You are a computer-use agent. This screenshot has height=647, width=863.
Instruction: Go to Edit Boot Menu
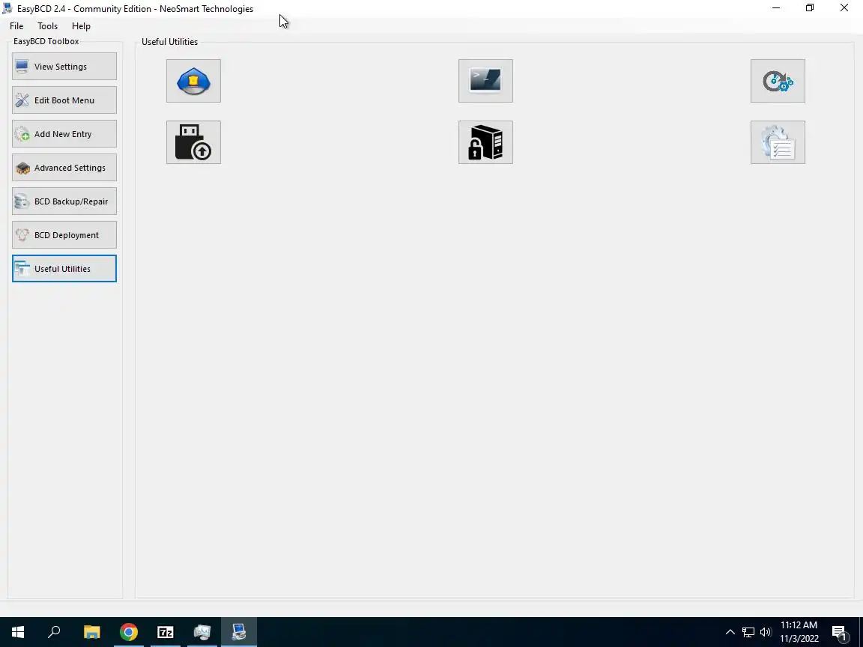click(64, 100)
